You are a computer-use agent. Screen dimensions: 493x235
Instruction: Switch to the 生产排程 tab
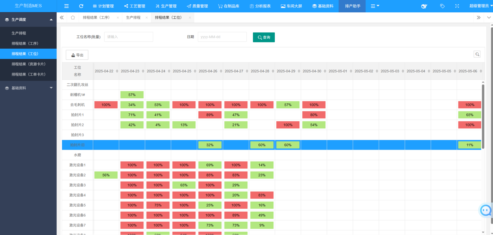tap(133, 18)
